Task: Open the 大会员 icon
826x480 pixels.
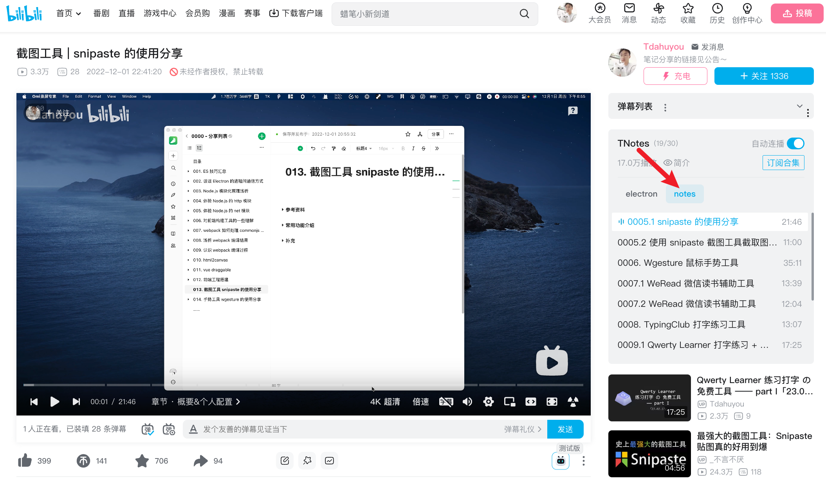Action: [599, 13]
